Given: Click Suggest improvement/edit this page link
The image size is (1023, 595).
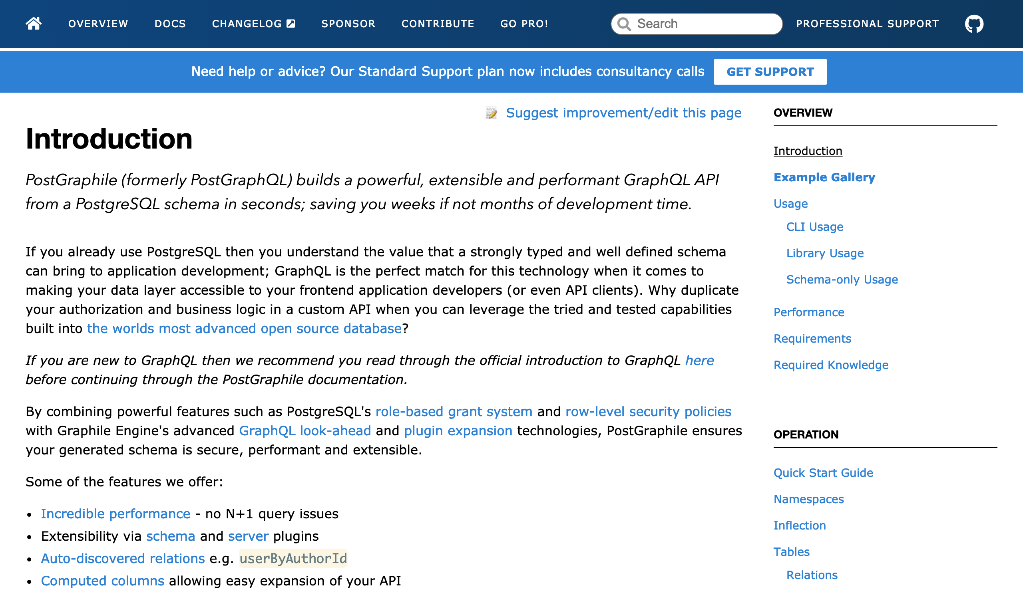Looking at the screenshot, I should [623, 113].
